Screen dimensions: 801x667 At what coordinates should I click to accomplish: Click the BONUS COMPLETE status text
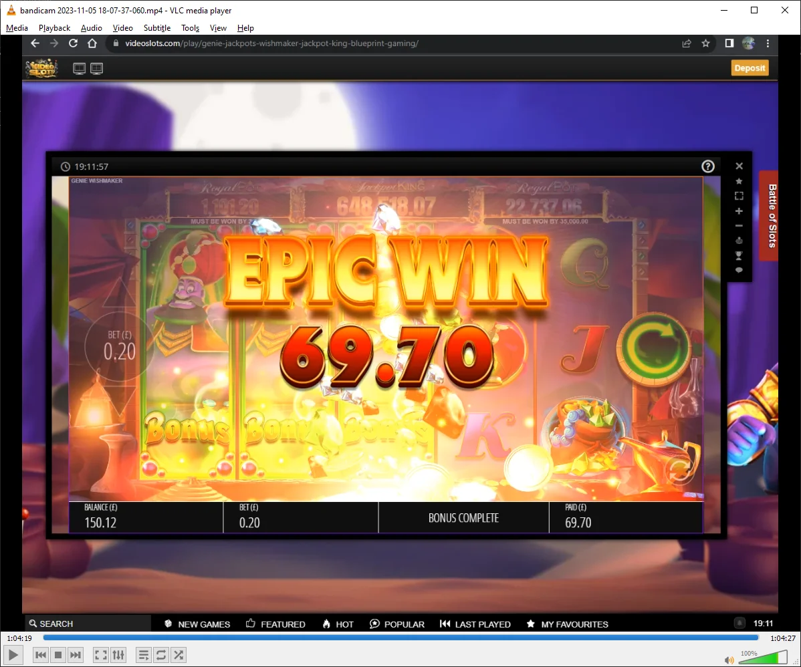[x=463, y=518]
